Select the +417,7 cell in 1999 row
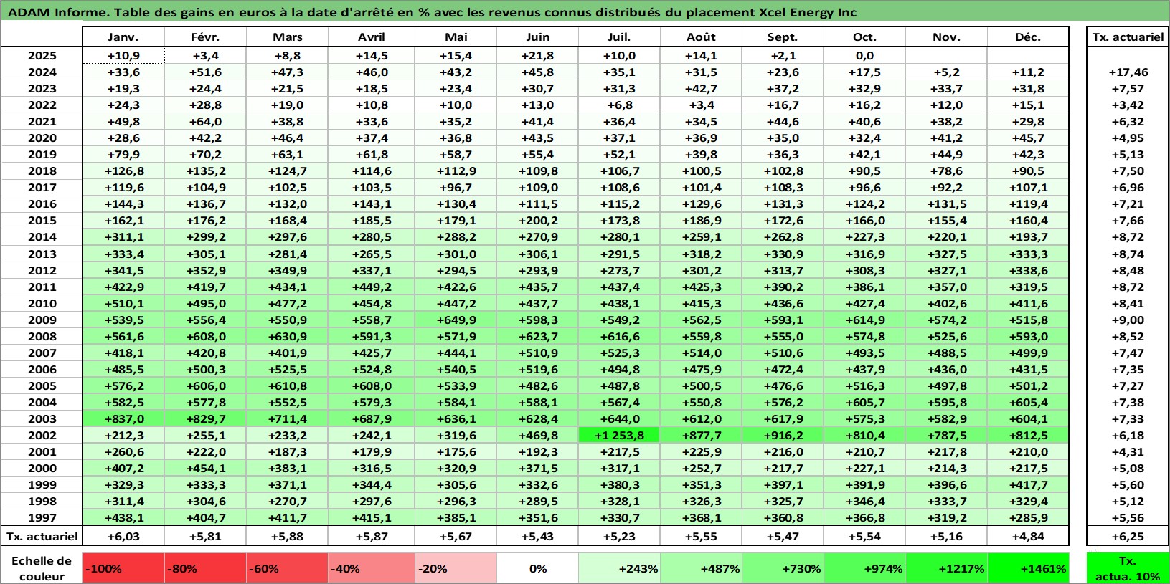Viewport: 1170px width, 584px height. pyautogui.click(x=1028, y=484)
